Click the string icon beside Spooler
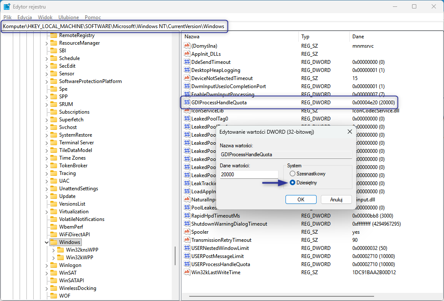The height and width of the screenshot is (301, 444). coord(187,232)
